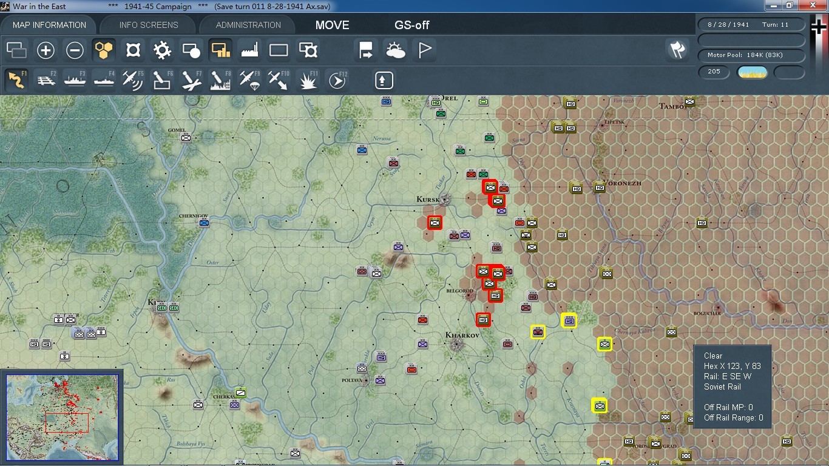Viewport: 829px width, 466px height.
Task: Select F2 rail movement mode
Action: coord(46,80)
